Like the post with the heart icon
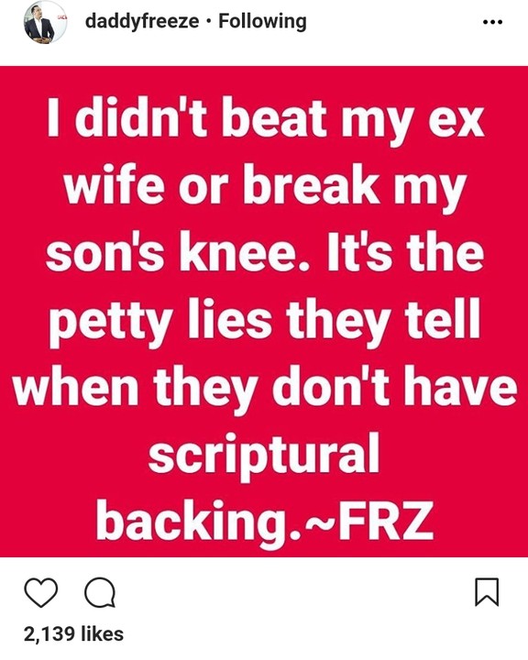This screenshot has height=660, width=528. pos(41,592)
